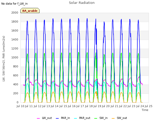
Task: Click the 'No data for f_LW_in' message
Action: (x=14, y=4)
